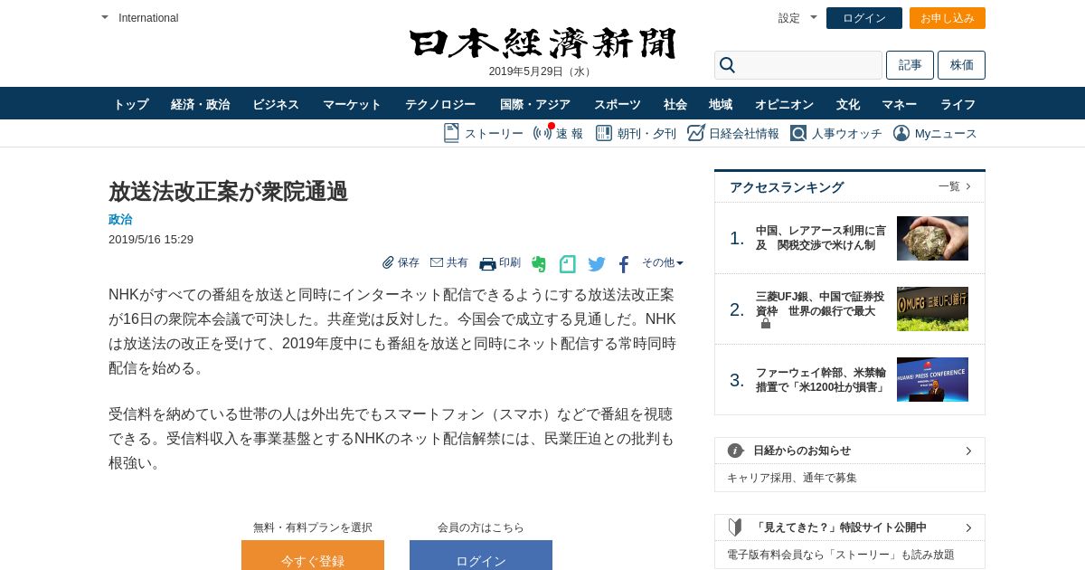Open the Huawei press conference thumbnail

[x=932, y=379]
